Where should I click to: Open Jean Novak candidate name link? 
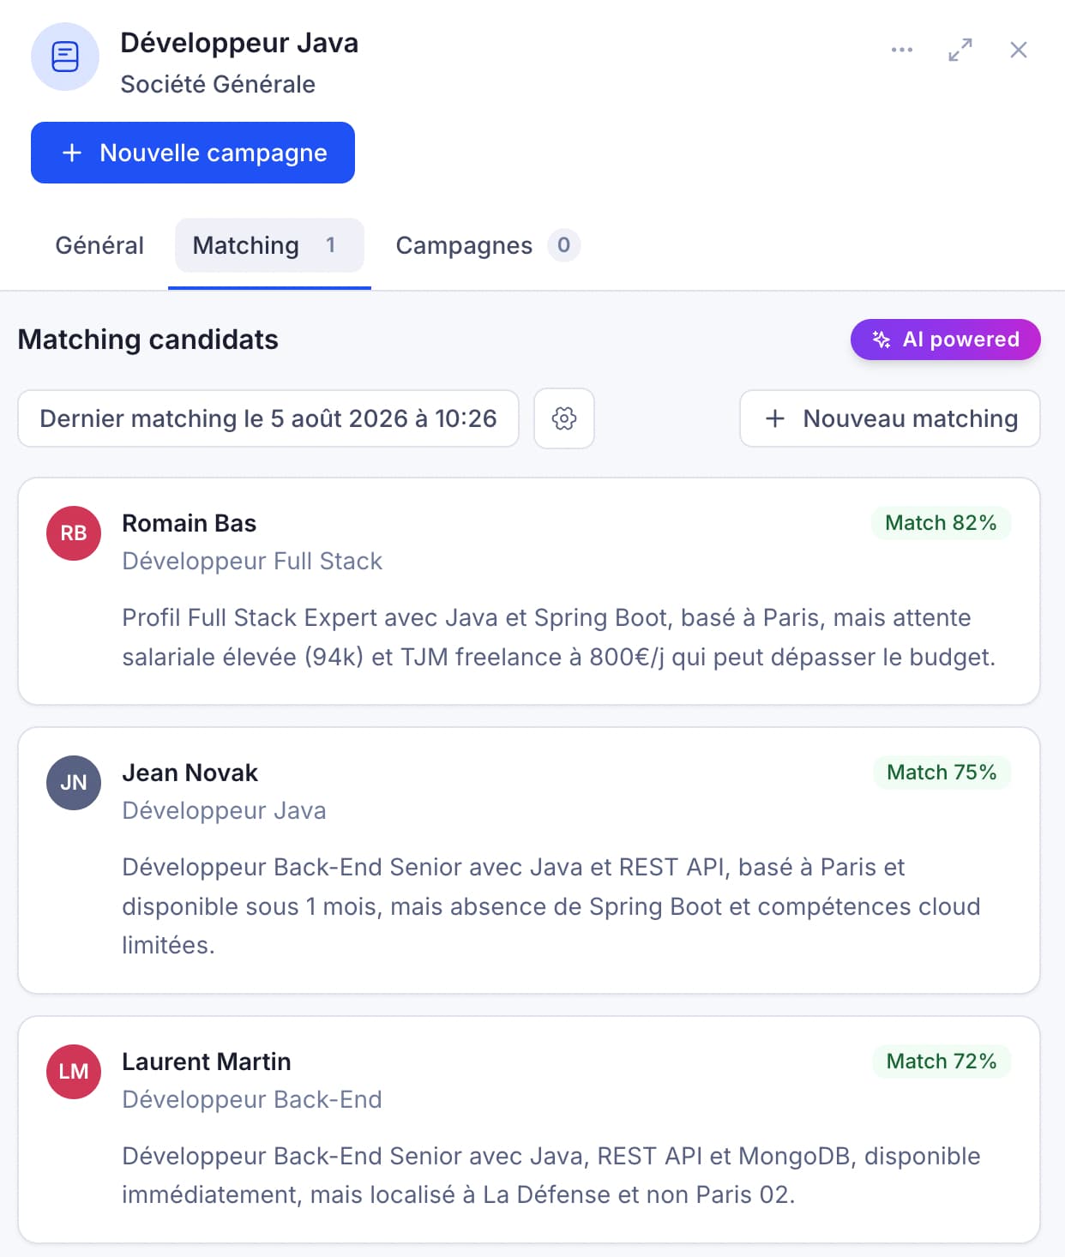click(190, 773)
